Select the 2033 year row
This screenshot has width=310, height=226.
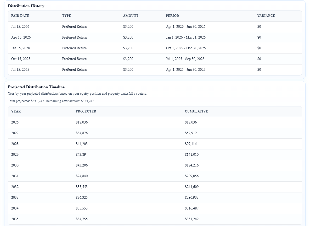click(155, 197)
